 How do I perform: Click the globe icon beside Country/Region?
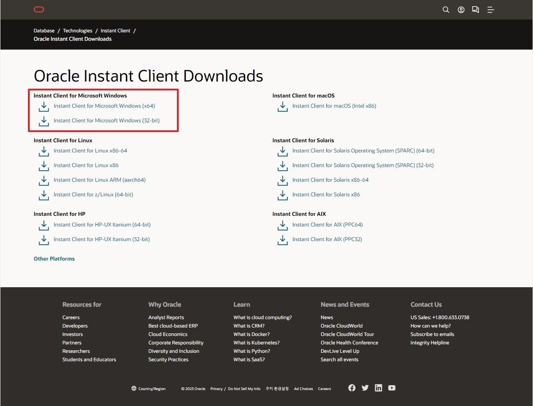click(134, 389)
